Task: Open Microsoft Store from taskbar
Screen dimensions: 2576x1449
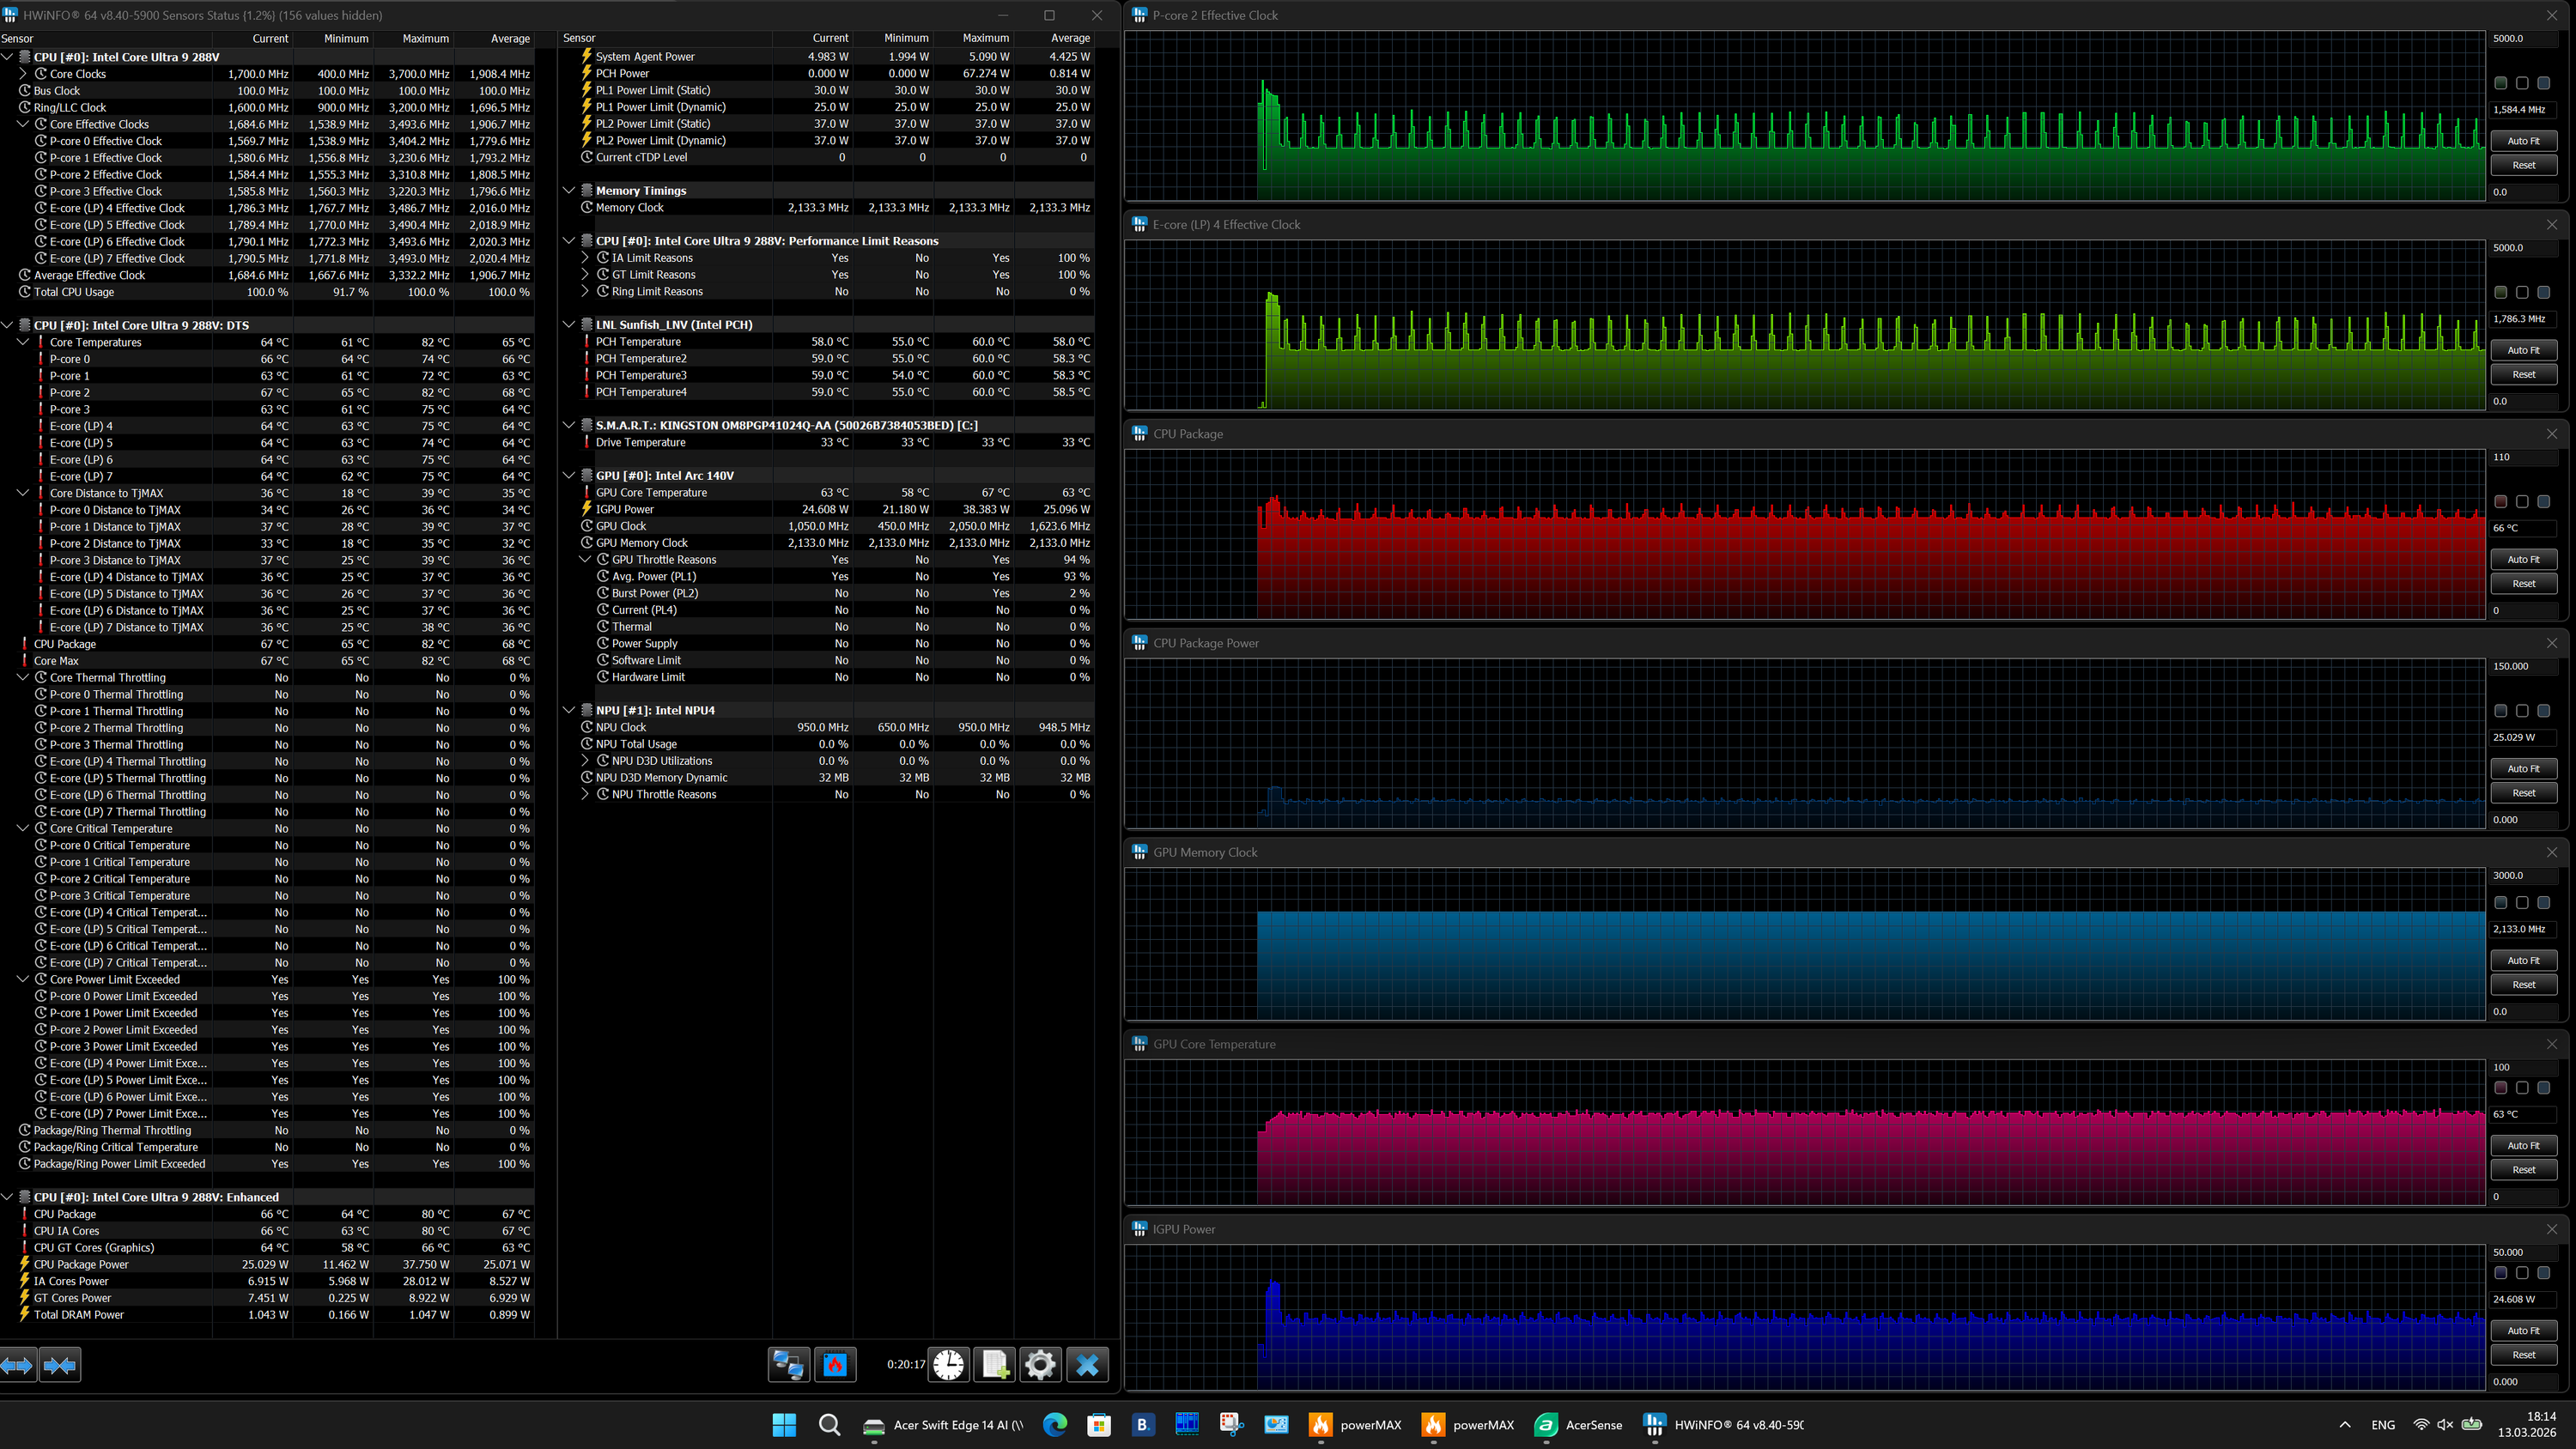Action: click(x=1099, y=1425)
